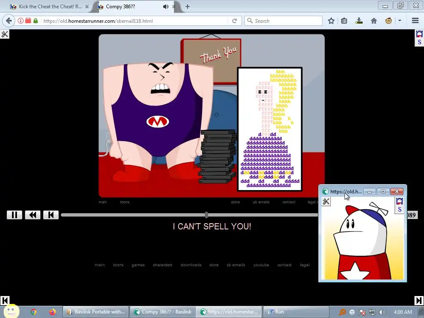Click the network tray icon
The width and height of the screenshot is (424, 318).
point(372,312)
